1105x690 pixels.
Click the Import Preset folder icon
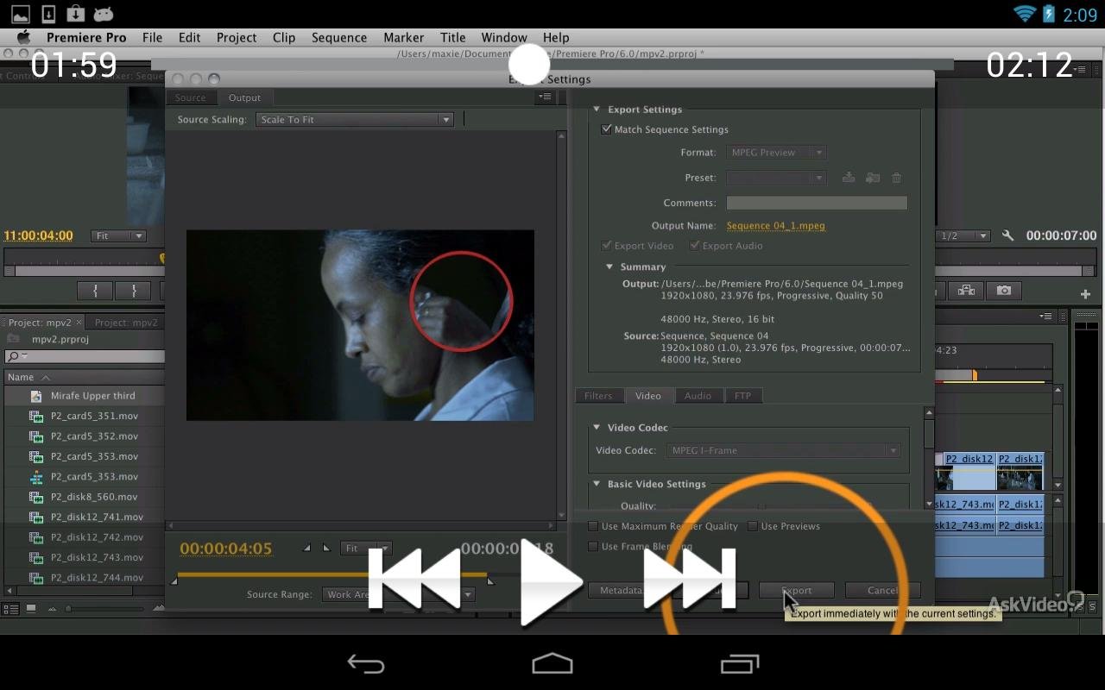coord(873,178)
